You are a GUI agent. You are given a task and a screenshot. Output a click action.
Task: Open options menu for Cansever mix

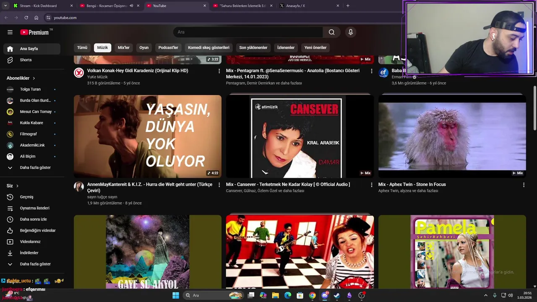[371, 185]
